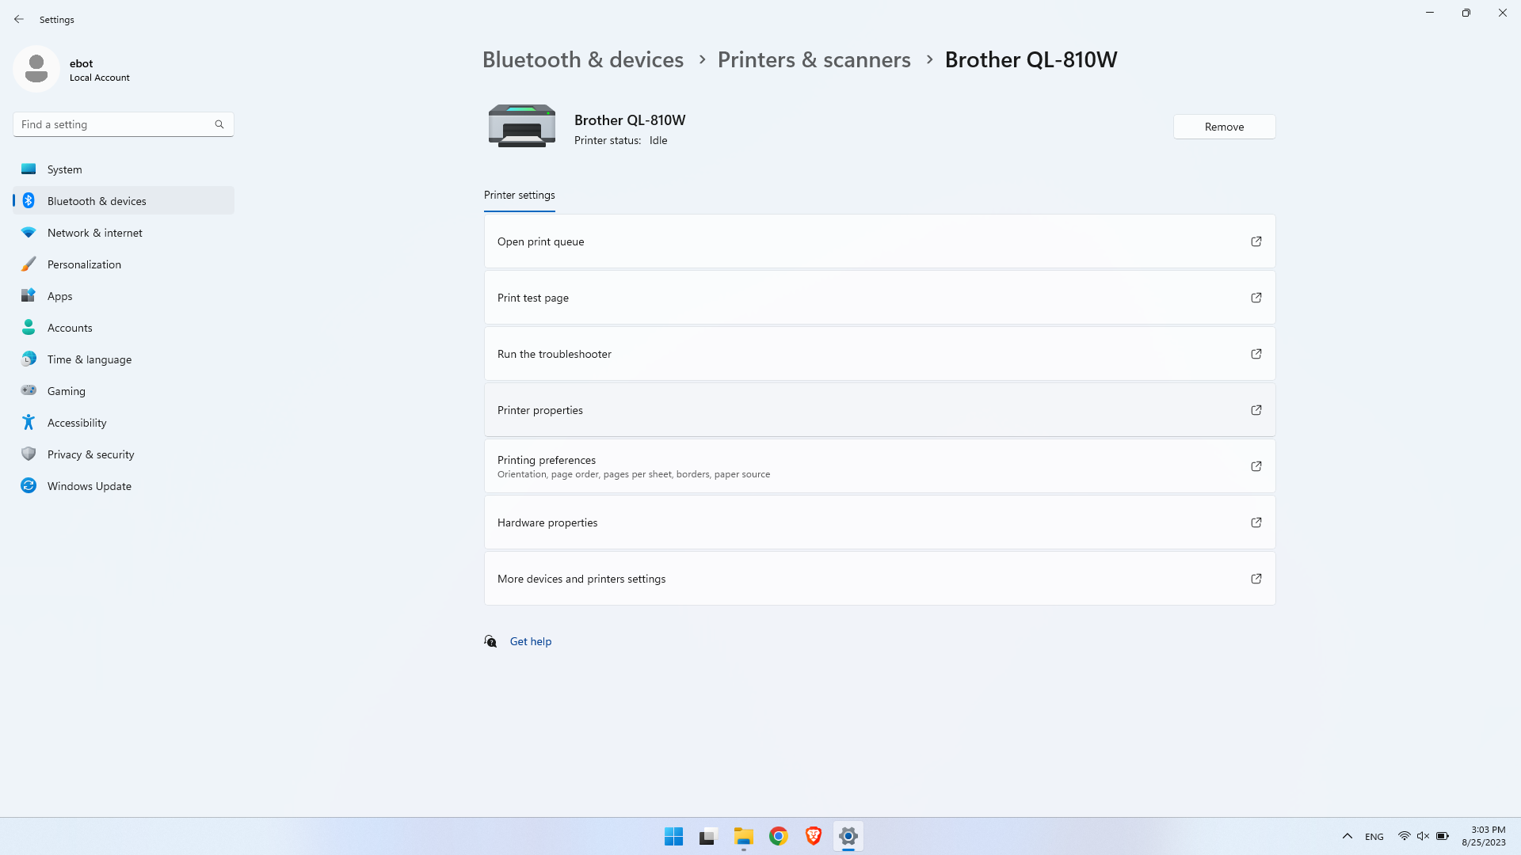Screen dimensions: 1521x855
Task: Click the Brother QL-810W printer image
Action: (521, 126)
